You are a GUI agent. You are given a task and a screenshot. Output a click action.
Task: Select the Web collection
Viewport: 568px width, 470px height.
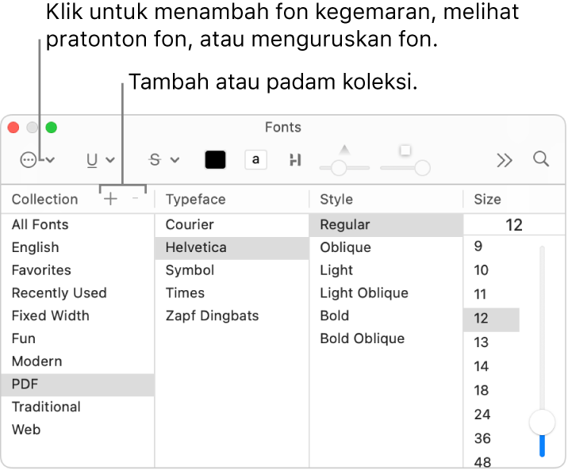[x=78, y=430]
